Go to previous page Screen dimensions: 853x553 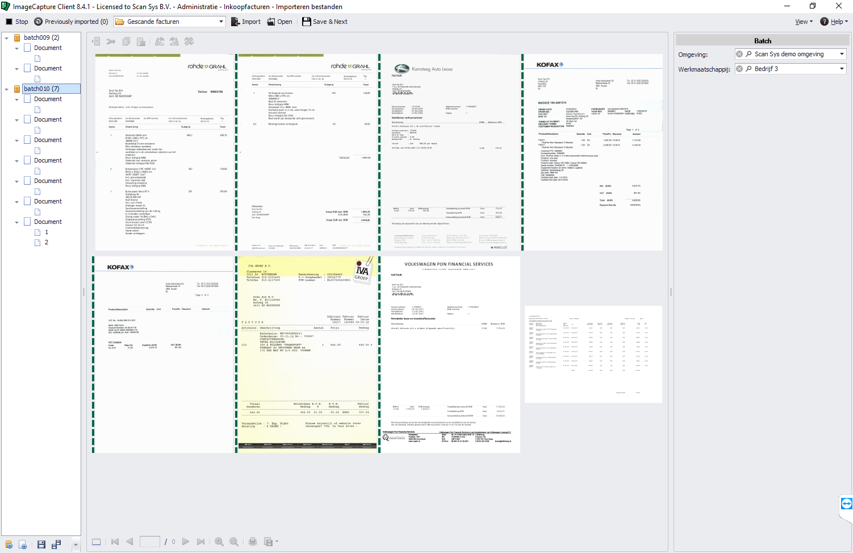tap(129, 542)
